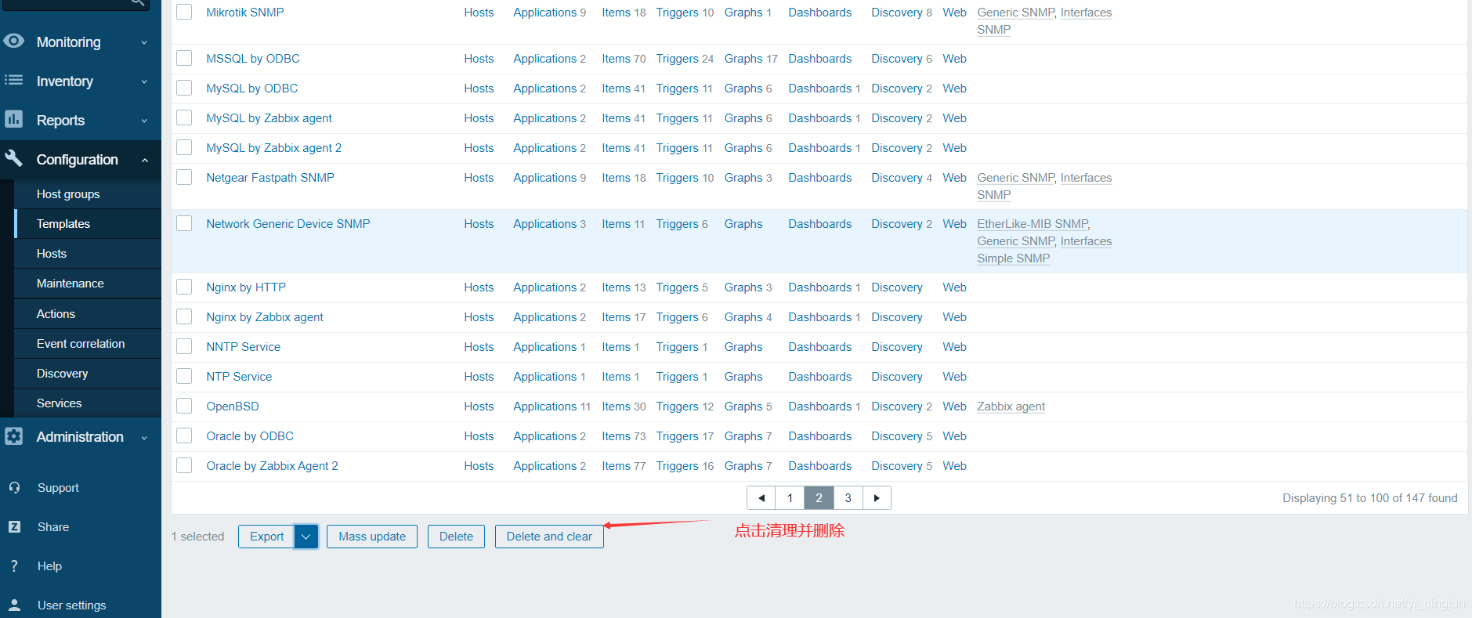Open Items 77 for Oracle by Zabbix Agent 2

tap(624, 465)
